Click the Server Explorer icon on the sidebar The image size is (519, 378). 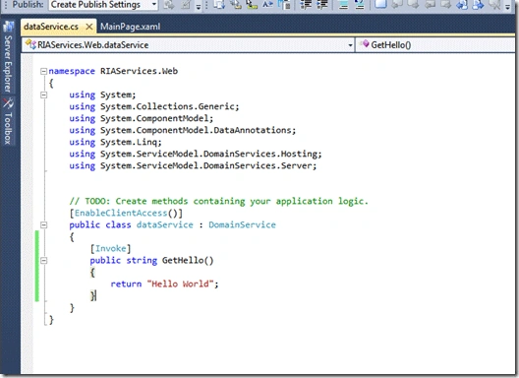tap(8, 27)
